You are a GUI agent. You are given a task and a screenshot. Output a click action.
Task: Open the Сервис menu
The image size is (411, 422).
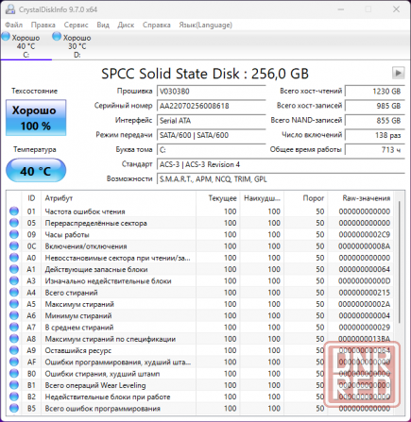[76, 25]
